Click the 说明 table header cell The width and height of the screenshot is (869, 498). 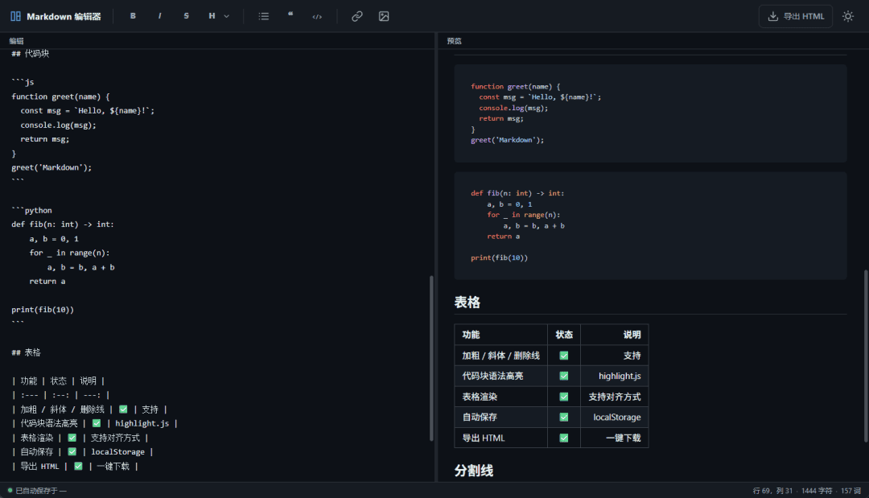[x=615, y=335]
